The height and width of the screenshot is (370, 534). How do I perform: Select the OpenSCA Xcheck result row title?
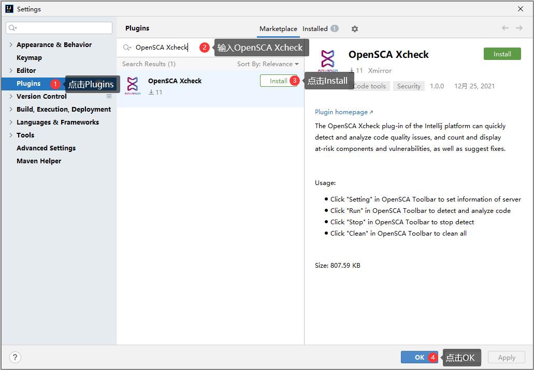175,81
